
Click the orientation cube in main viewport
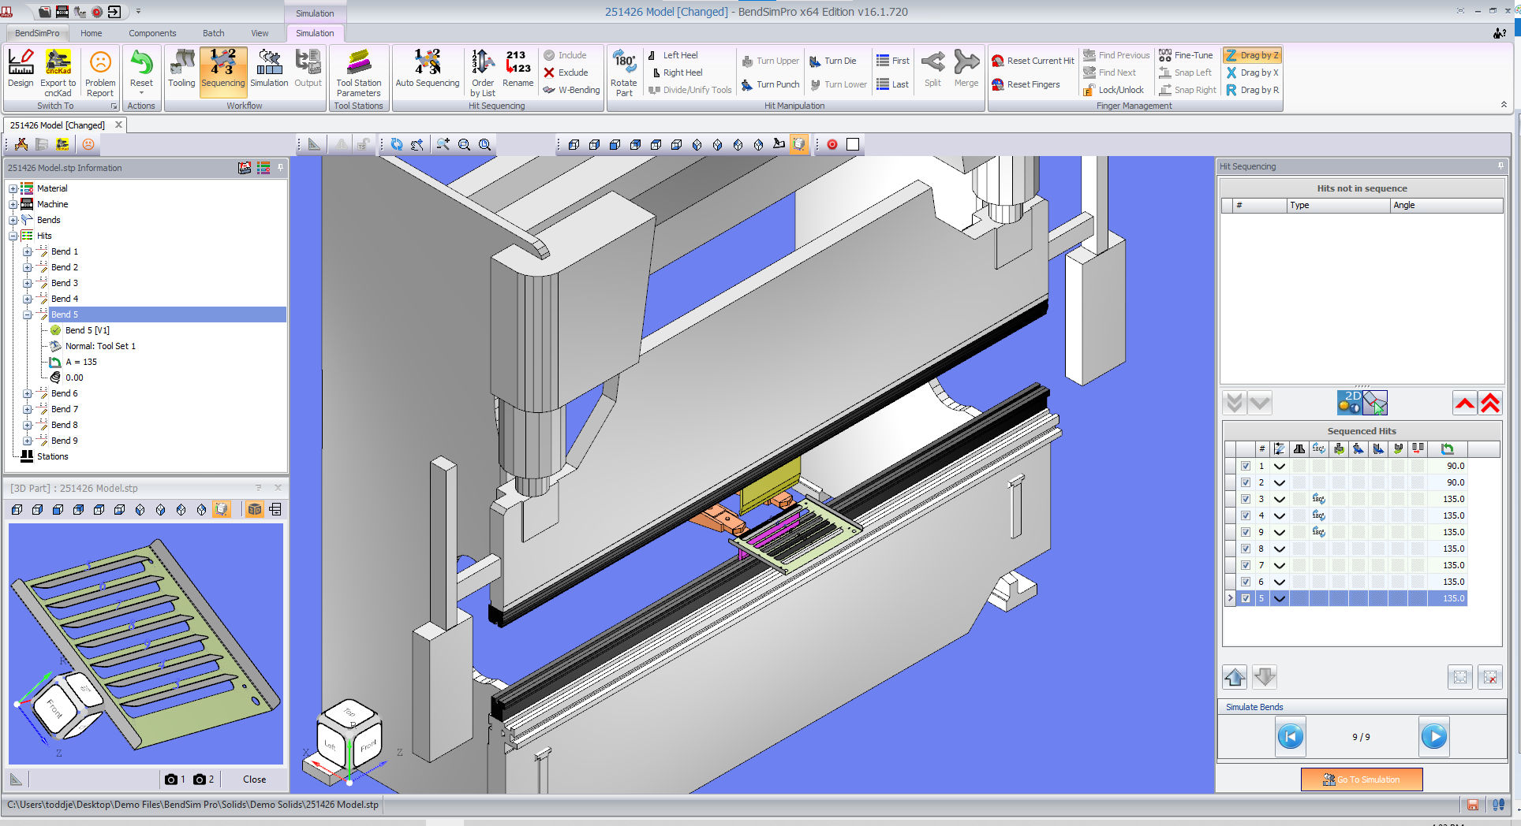point(350,735)
